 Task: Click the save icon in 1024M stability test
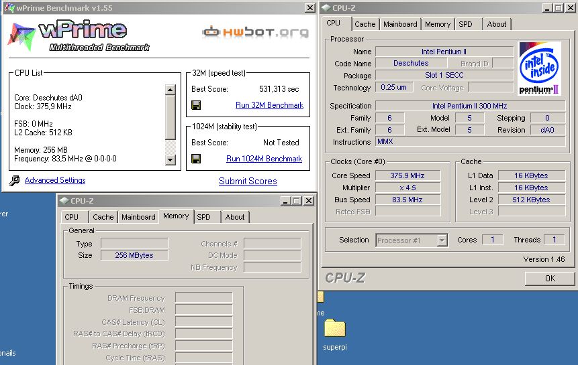196,159
